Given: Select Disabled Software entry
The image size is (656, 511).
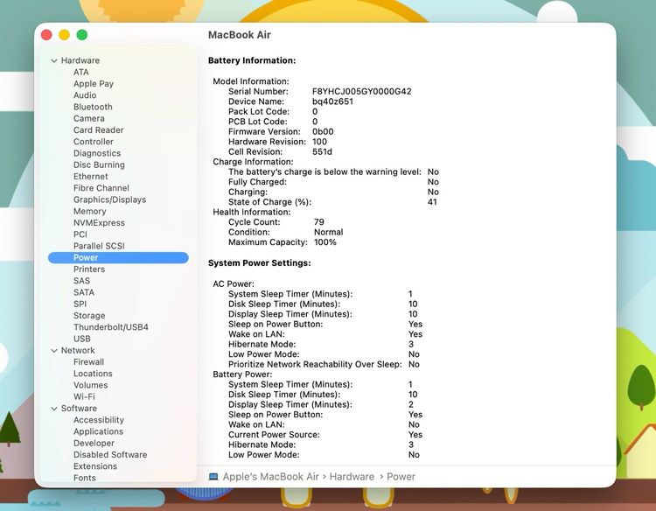Looking at the screenshot, I should [110, 454].
